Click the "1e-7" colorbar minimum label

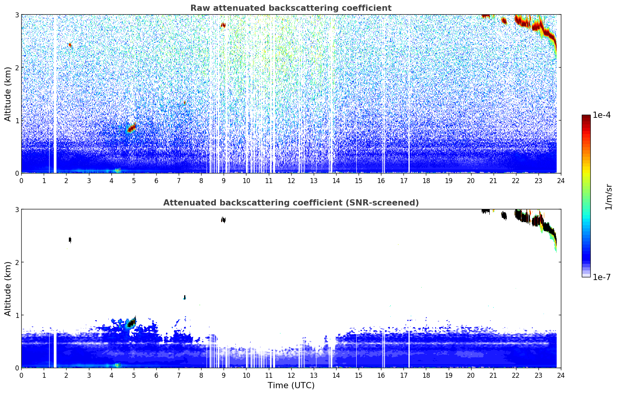click(601, 277)
